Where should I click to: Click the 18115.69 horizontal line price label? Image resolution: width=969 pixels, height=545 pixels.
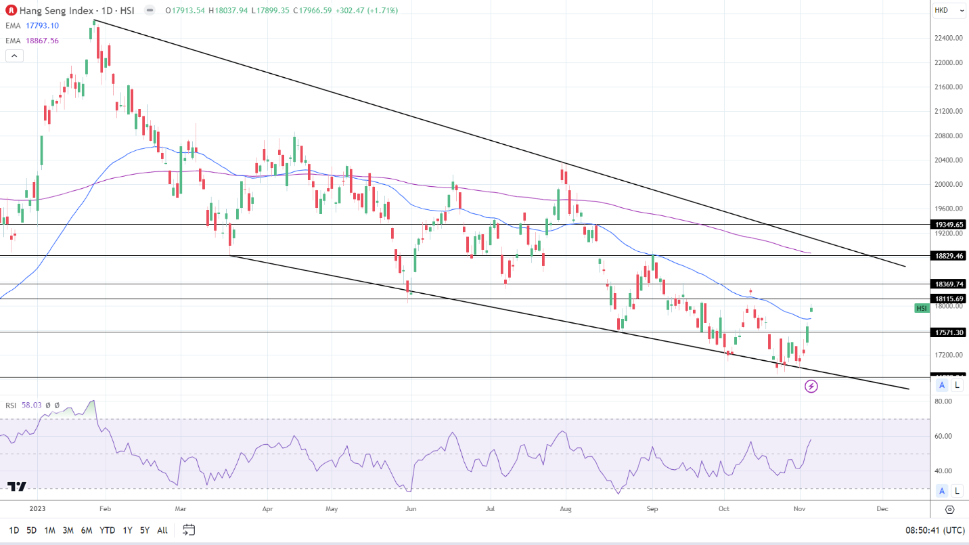point(949,299)
